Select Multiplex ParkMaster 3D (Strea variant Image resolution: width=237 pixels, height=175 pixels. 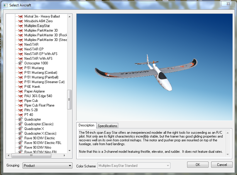tap(45, 40)
